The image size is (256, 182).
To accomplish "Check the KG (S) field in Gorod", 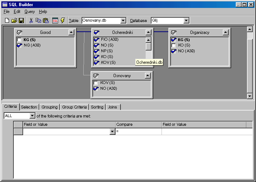I will pyautogui.click(x=19, y=40).
